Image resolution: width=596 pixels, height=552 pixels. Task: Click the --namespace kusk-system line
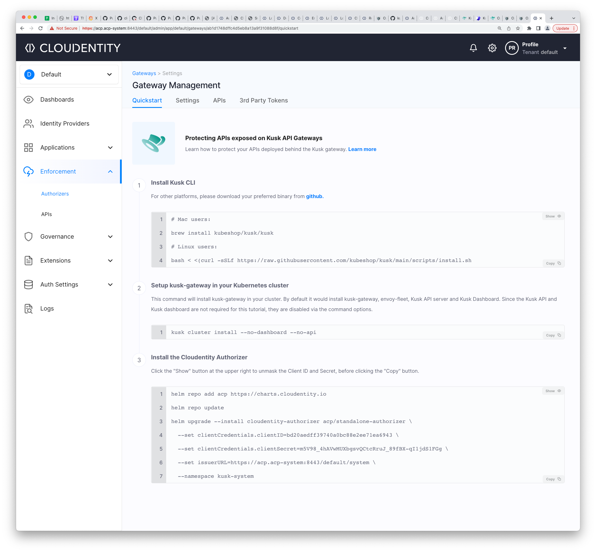coord(216,476)
